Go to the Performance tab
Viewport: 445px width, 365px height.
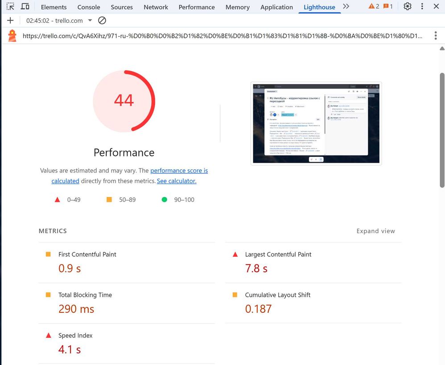(197, 7)
